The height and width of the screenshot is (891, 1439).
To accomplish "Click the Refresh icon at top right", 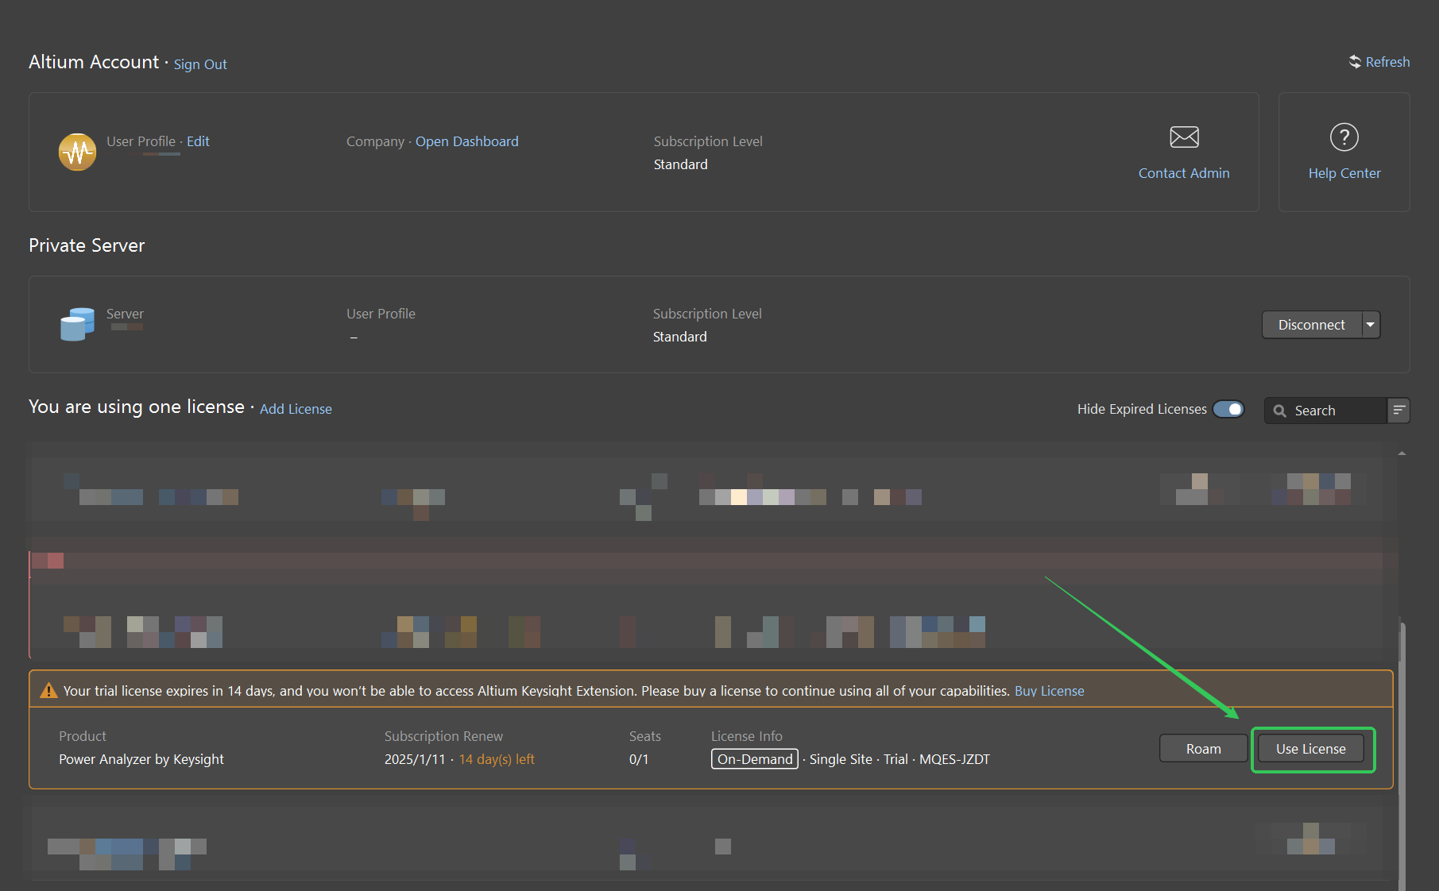I will 1355,62.
